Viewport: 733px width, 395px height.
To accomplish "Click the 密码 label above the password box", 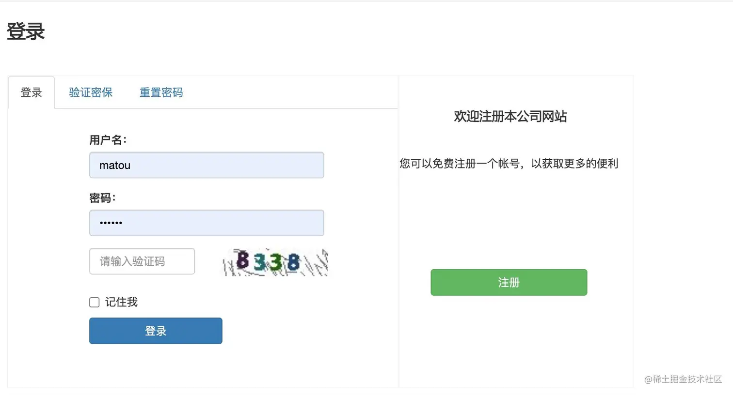I will point(102,197).
